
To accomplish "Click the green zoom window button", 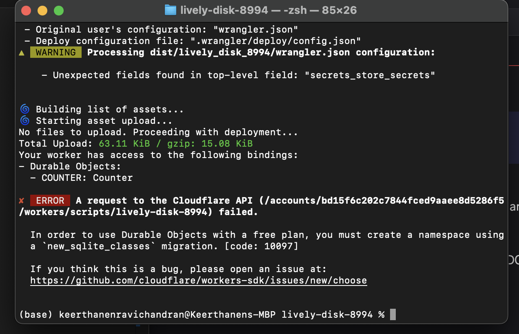I will [x=59, y=11].
